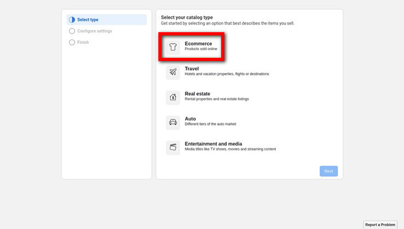Click the half-filled Select type step icon
Screen dimensions: 404x229
pos(72,20)
